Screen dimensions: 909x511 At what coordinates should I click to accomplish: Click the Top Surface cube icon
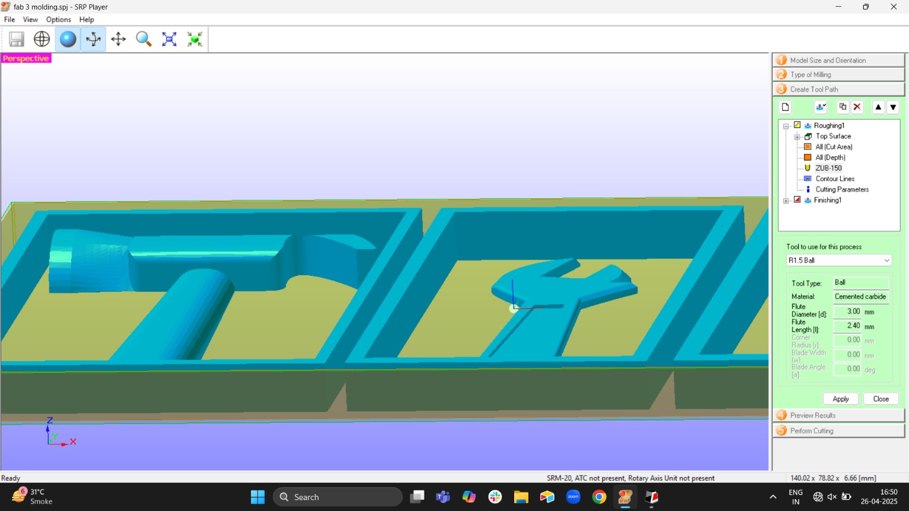tap(808, 136)
